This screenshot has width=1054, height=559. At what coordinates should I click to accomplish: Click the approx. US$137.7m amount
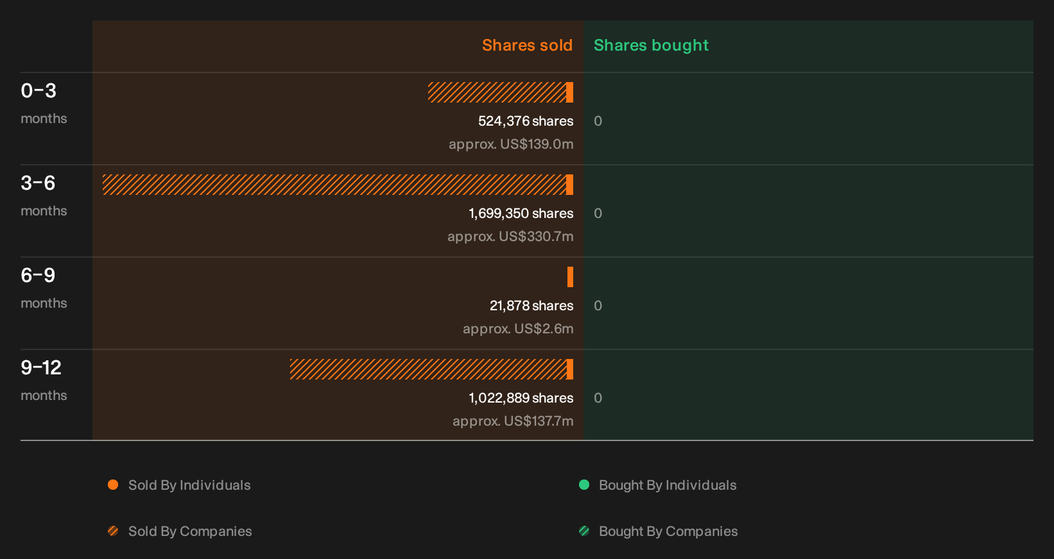point(513,421)
